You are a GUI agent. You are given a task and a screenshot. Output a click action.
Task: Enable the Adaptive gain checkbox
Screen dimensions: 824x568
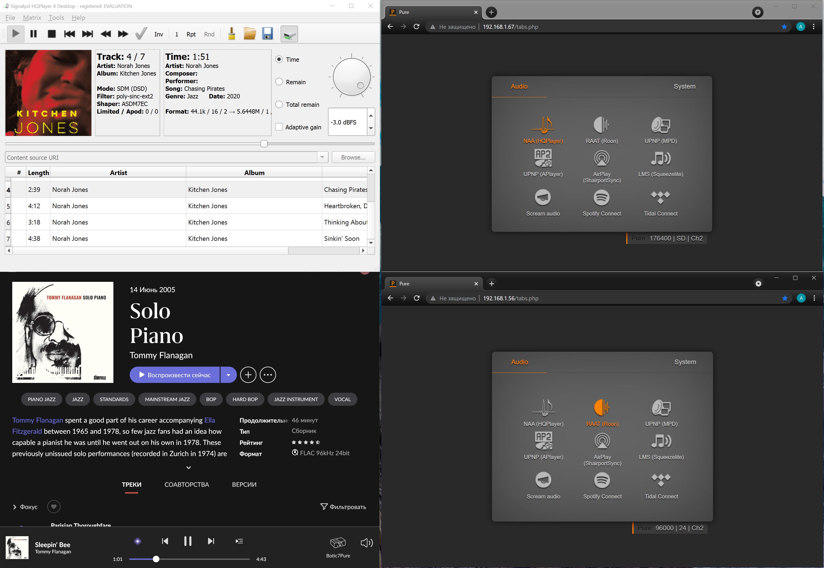(x=279, y=127)
